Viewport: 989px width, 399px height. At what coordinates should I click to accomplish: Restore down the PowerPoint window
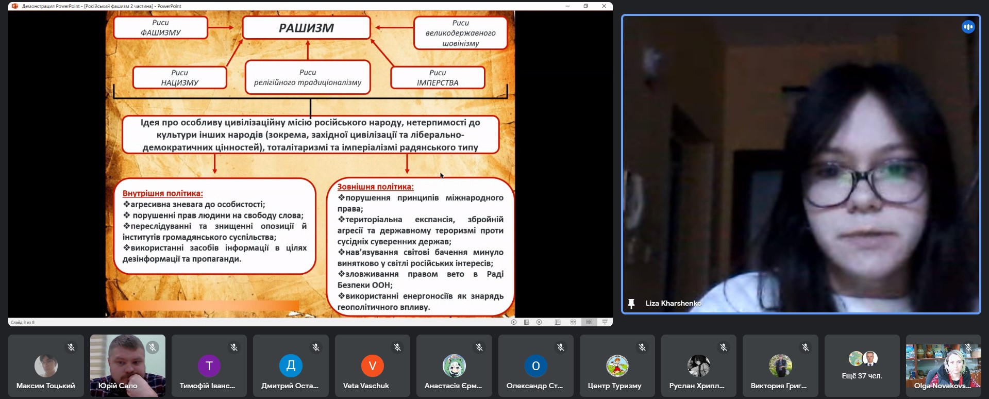[x=585, y=6]
